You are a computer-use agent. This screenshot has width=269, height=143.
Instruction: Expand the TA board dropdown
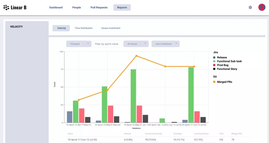(79, 44)
